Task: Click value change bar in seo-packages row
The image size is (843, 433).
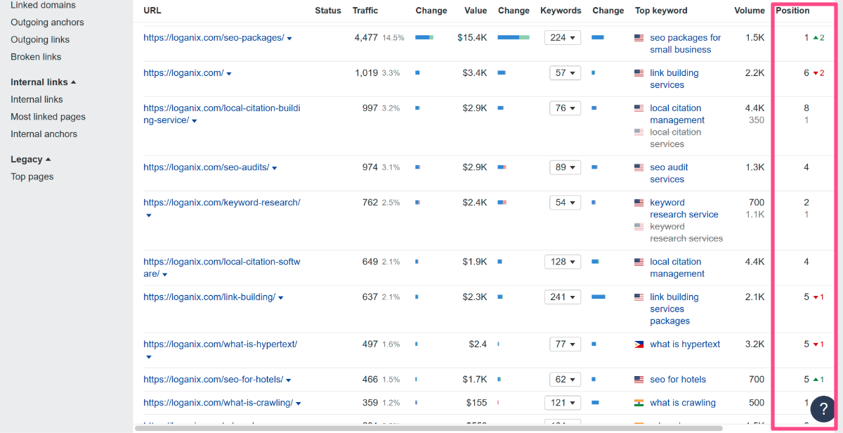Action: click(x=513, y=38)
